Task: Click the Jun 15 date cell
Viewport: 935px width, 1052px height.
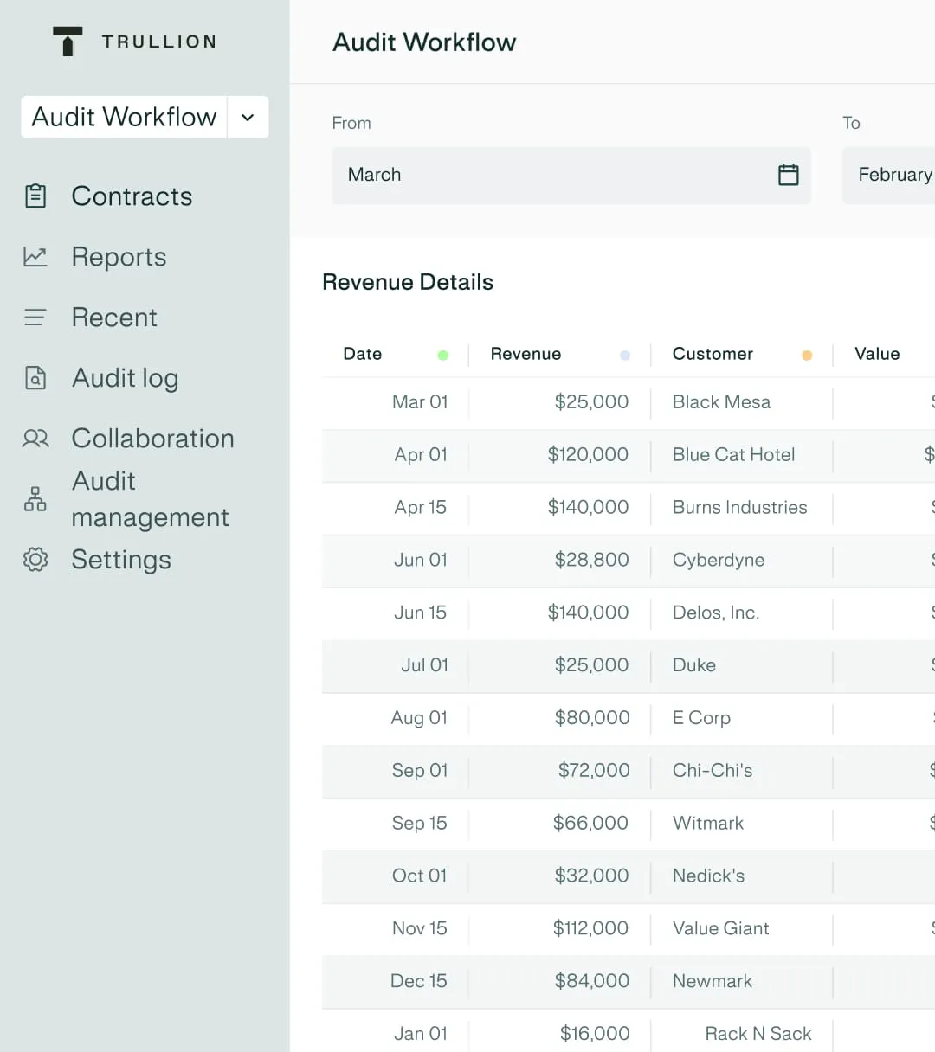Action: click(421, 613)
